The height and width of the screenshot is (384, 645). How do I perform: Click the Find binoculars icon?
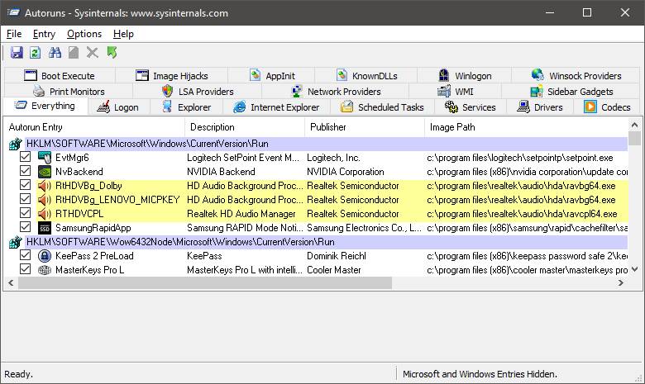55,53
